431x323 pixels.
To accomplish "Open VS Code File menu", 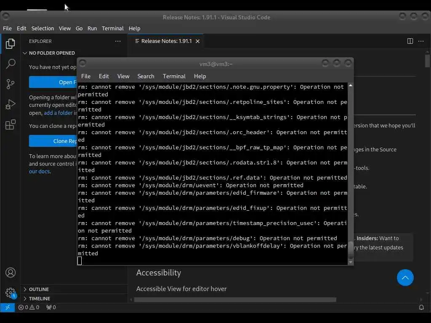I will 7,28.
